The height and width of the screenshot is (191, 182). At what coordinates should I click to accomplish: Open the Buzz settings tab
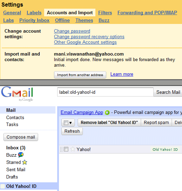(x=104, y=20)
